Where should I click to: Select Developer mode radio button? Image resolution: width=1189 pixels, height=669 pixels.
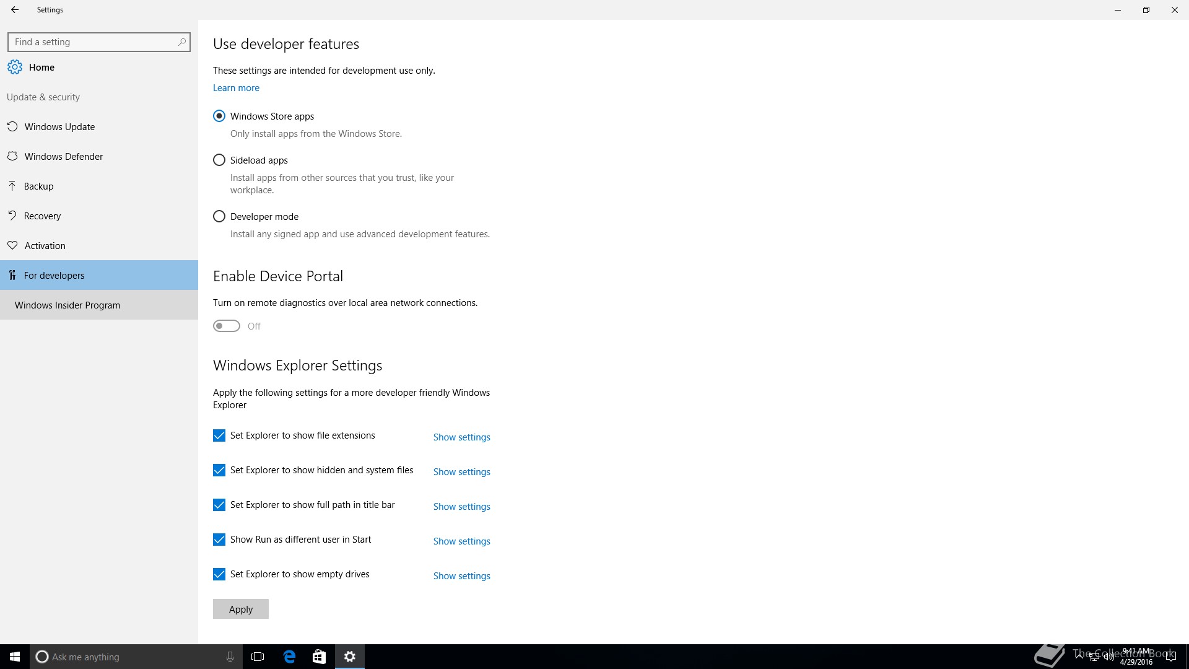pyautogui.click(x=219, y=216)
